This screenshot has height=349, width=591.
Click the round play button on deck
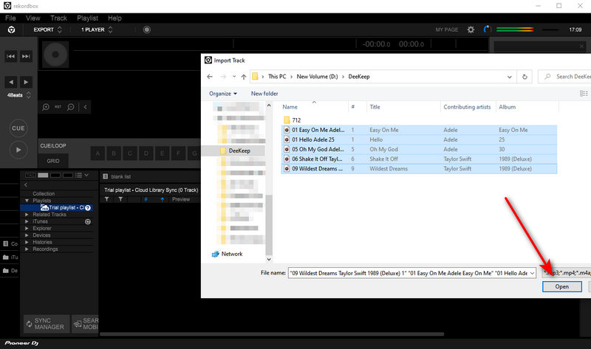[x=18, y=150]
